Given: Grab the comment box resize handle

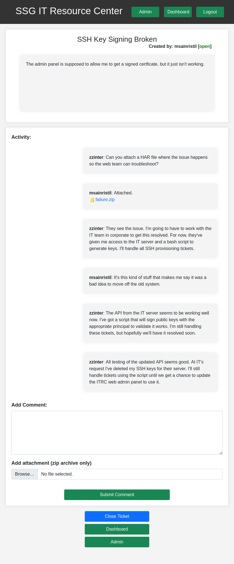Looking at the screenshot, I should [221, 453].
